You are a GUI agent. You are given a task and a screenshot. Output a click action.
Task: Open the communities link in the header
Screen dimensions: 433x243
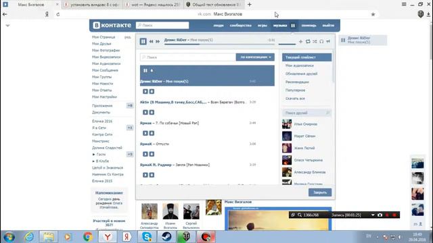pos(241,26)
